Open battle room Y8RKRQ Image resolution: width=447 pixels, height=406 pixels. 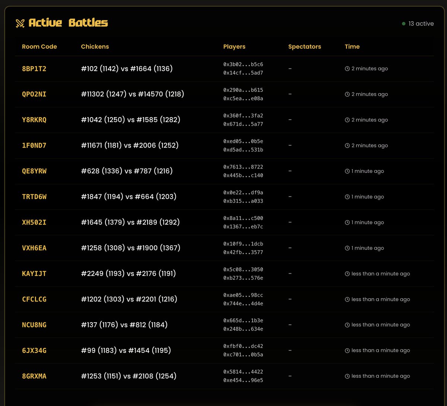(34, 120)
